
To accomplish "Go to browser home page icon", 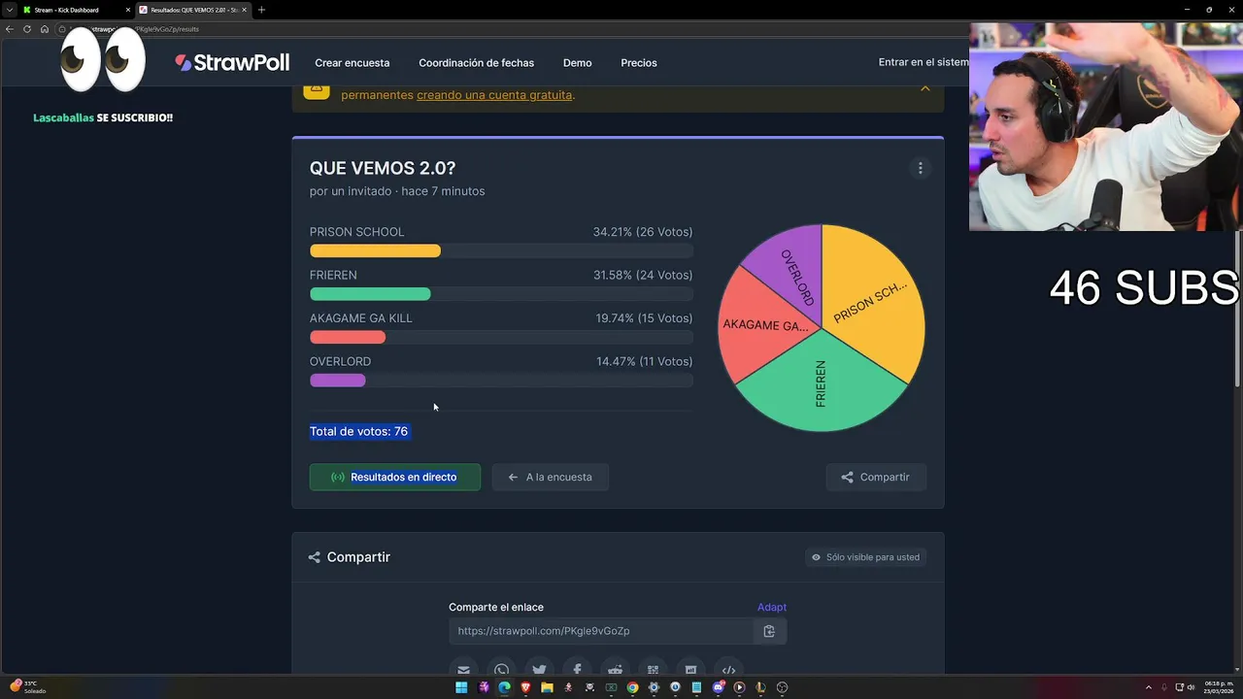I will click(44, 29).
